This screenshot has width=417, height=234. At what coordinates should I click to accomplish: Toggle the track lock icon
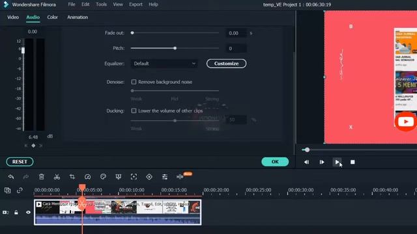pyautogui.click(x=16, y=213)
